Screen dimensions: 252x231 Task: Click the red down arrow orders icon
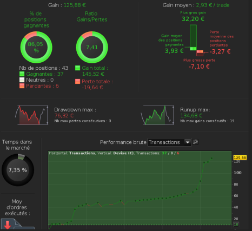tap(8, 225)
